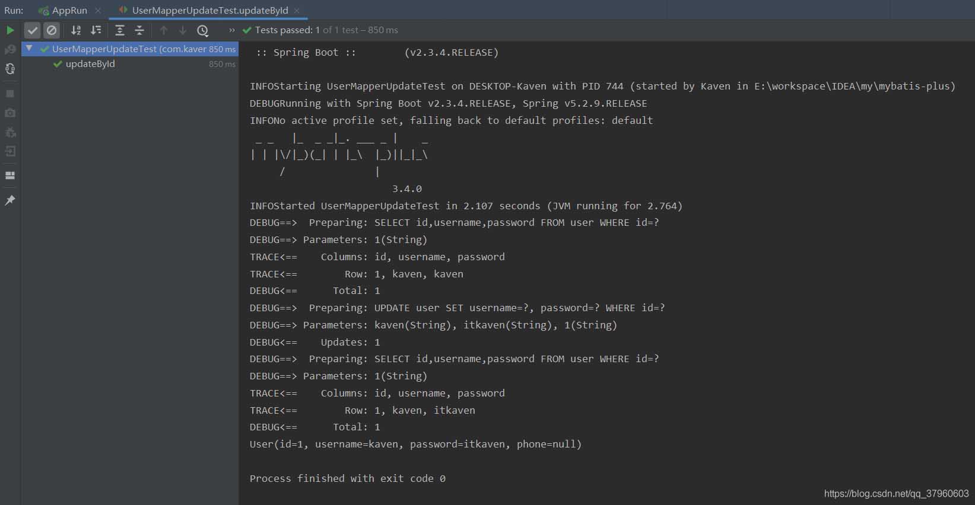Click the 'Row: 1, kaven, kaven' line

click(x=356, y=274)
